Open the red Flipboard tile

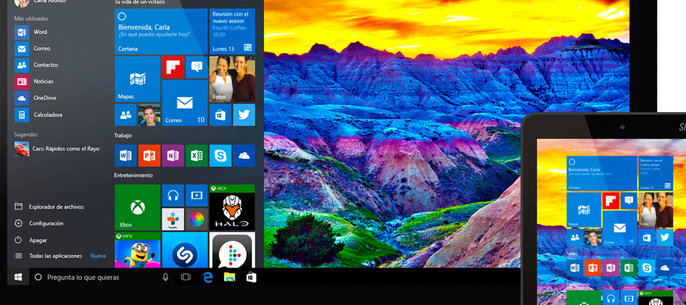click(x=173, y=67)
